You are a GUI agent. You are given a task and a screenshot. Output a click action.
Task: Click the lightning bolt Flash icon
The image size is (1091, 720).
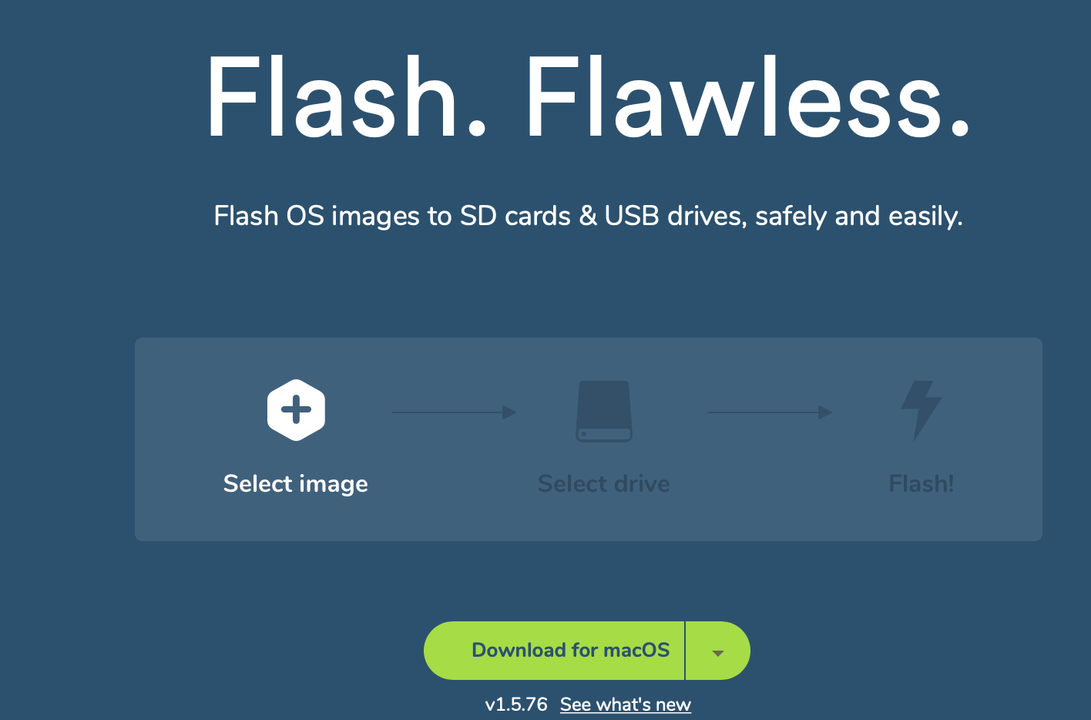[921, 411]
